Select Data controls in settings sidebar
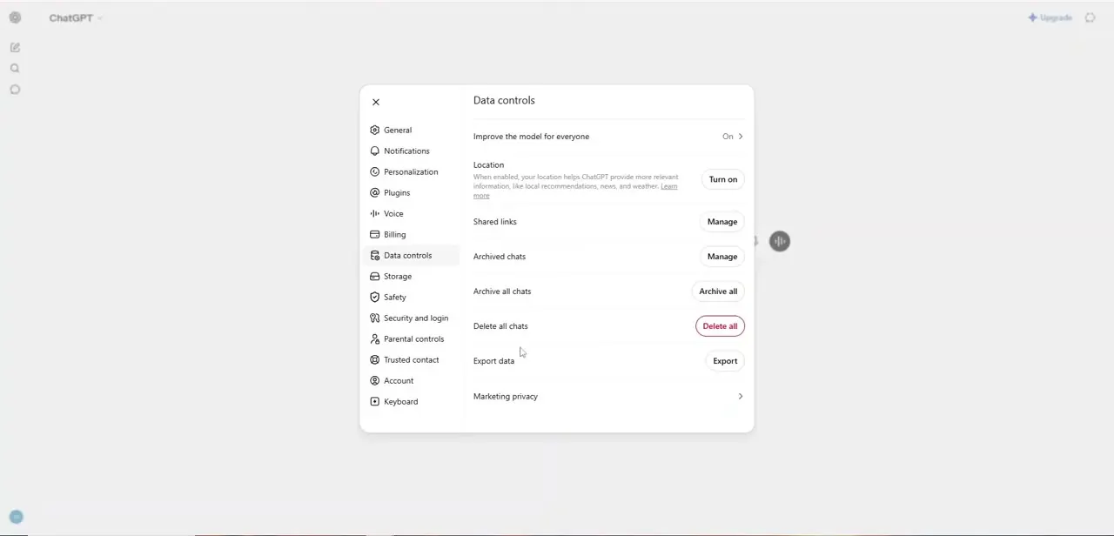 tap(411, 255)
